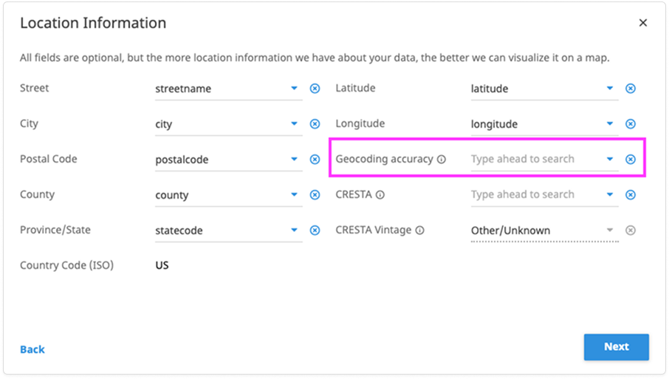
Task: Open the Latitude dropdown options
Action: coord(610,89)
